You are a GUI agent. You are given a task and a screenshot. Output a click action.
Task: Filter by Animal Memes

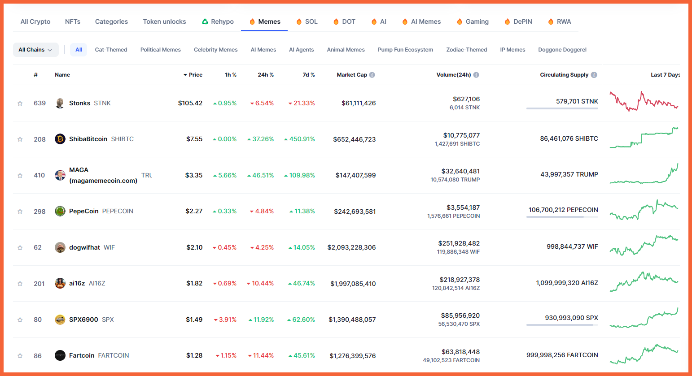346,50
